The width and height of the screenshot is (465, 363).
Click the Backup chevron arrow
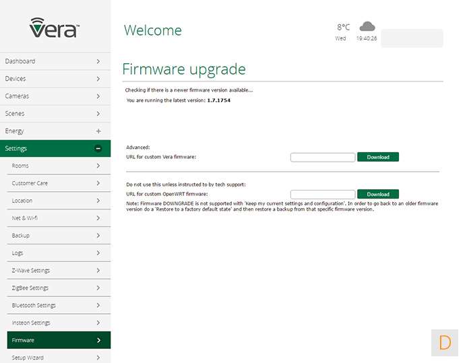pos(98,236)
